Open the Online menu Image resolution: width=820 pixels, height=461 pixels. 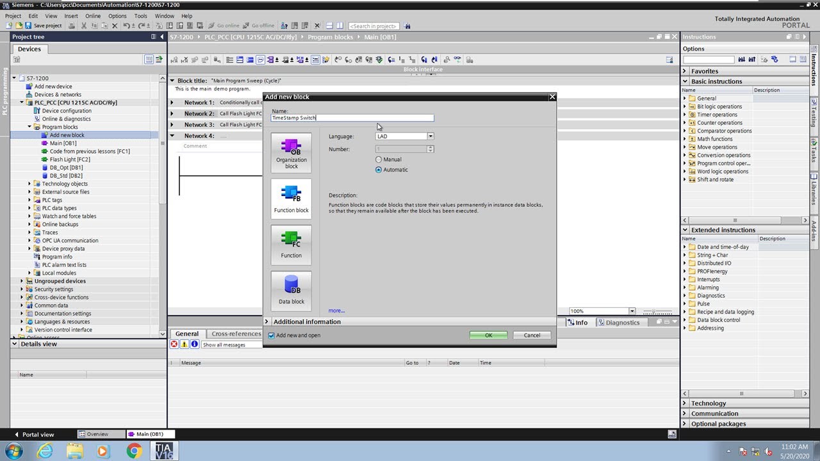tap(93, 16)
